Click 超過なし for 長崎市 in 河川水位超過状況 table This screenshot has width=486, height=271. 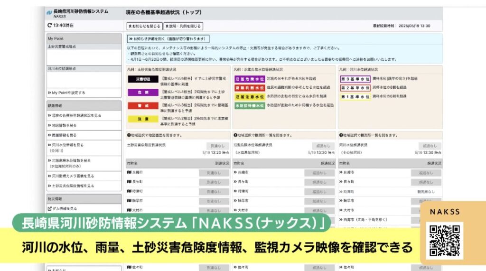[x=426, y=173]
